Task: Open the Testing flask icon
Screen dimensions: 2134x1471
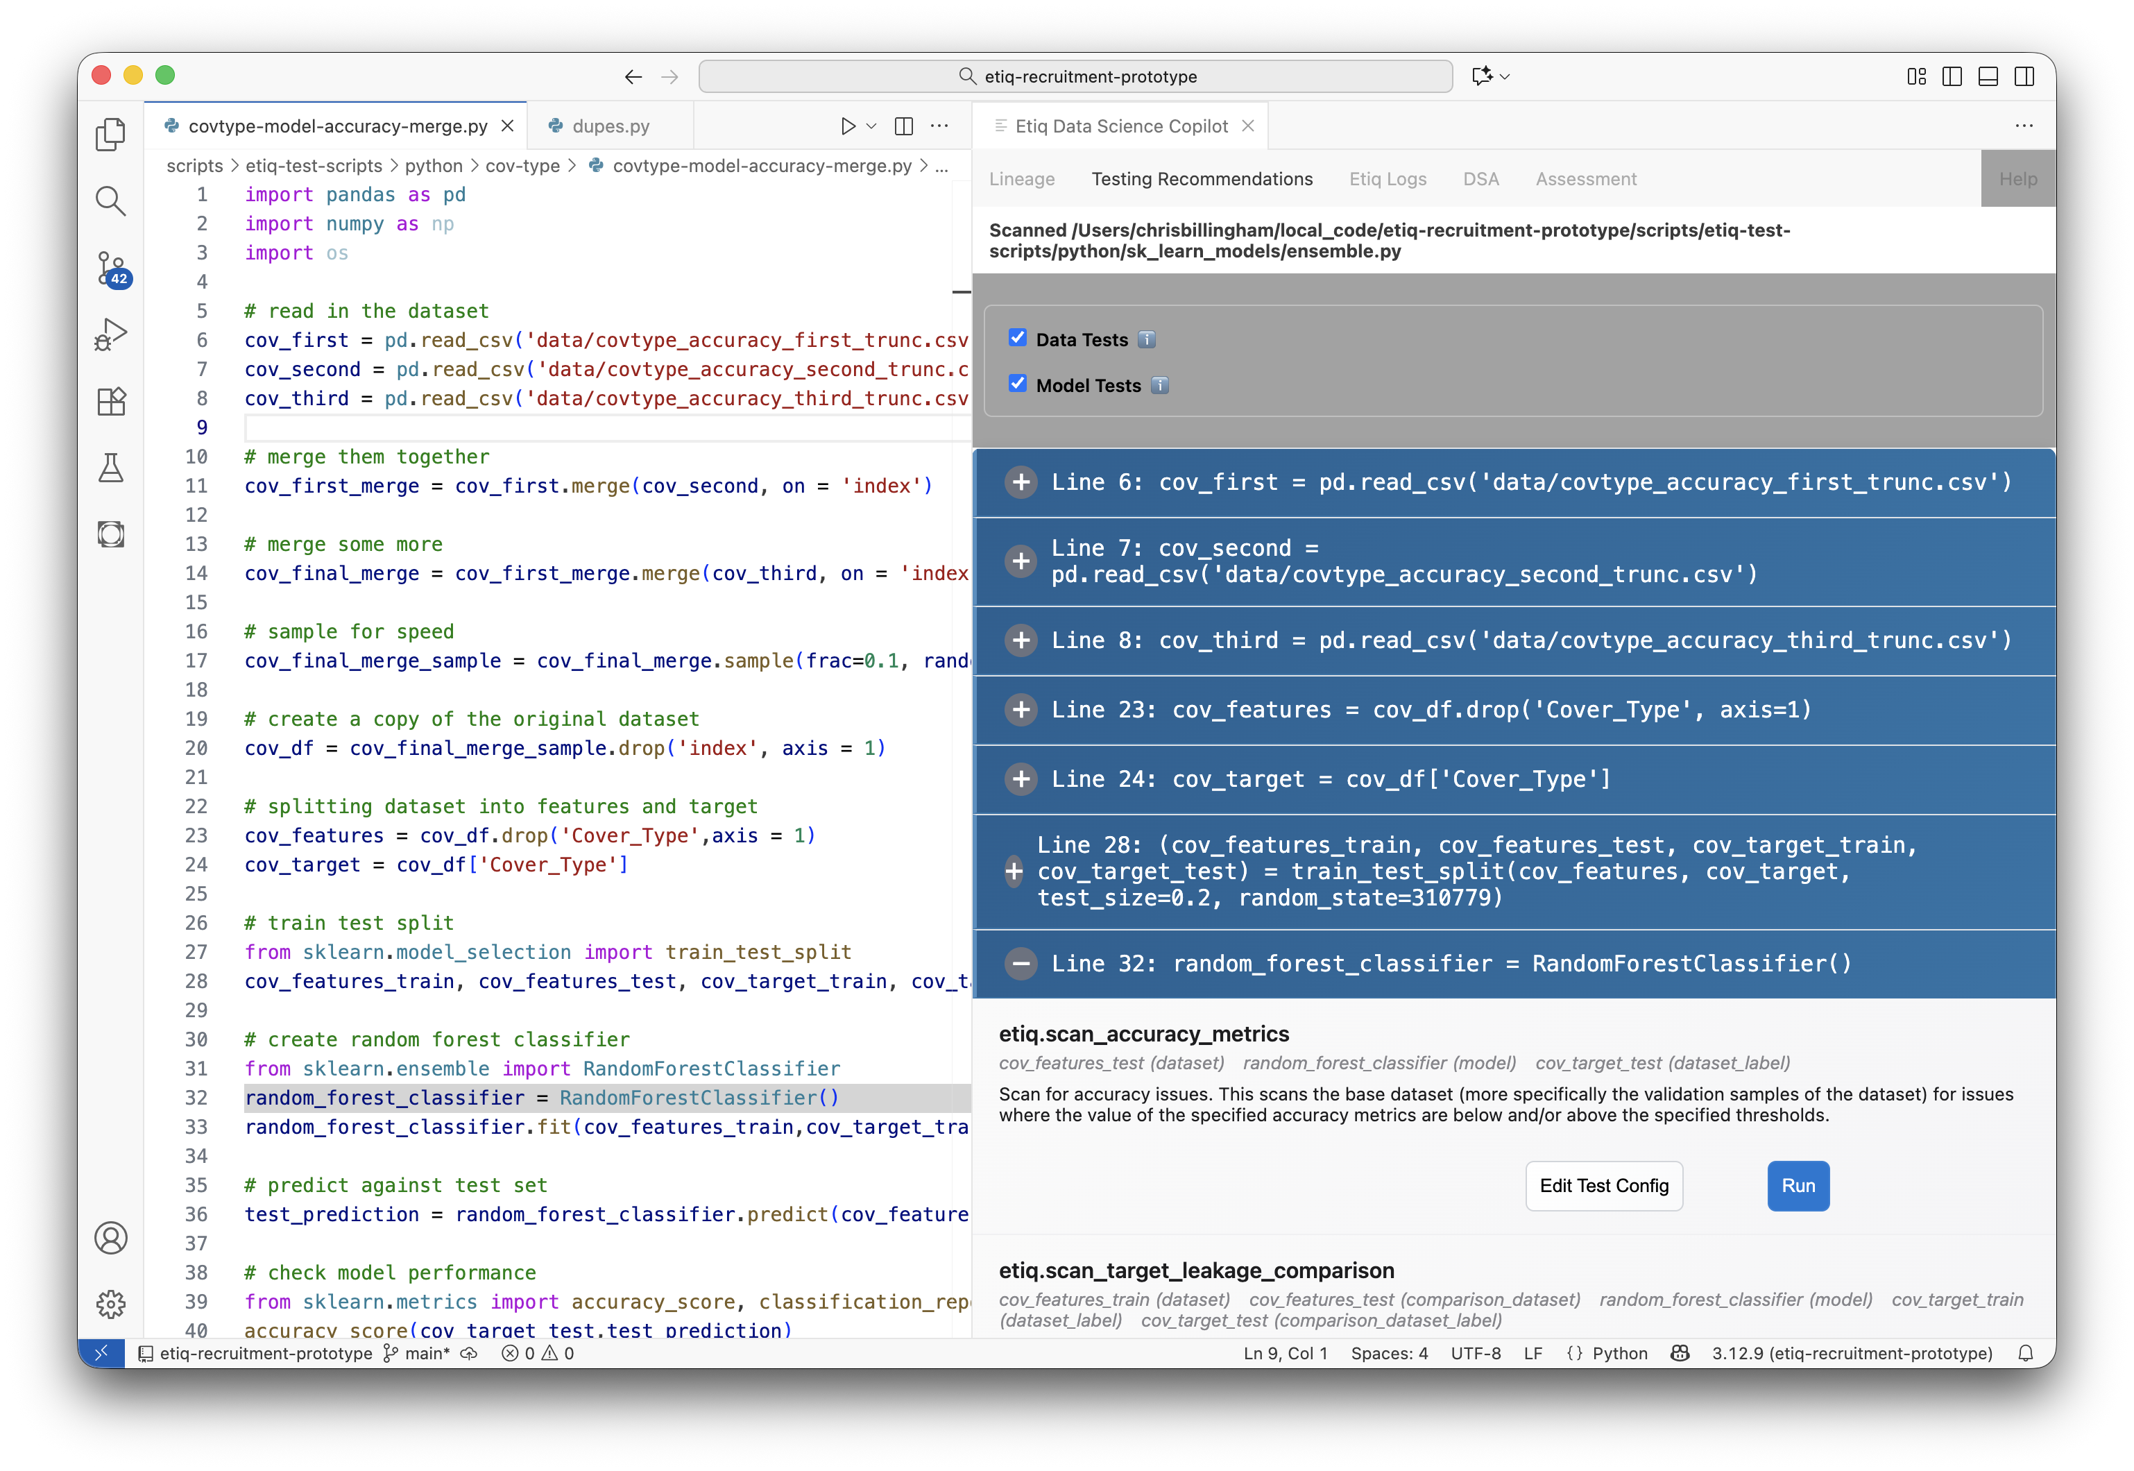Action: click(x=112, y=468)
